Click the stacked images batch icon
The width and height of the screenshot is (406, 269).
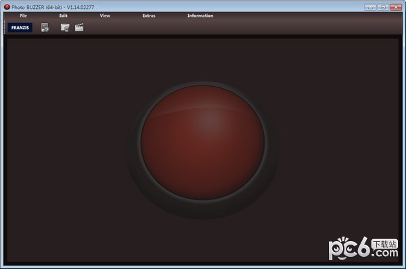click(x=65, y=27)
